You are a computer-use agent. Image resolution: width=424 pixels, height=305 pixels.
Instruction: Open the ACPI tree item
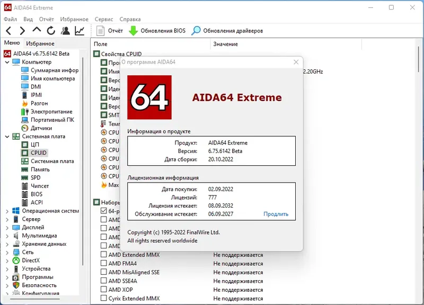click(x=32, y=202)
